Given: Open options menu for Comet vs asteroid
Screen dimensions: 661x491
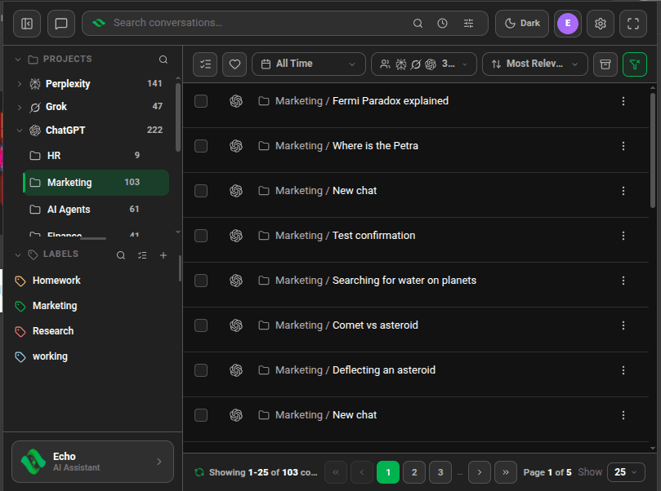Looking at the screenshot, I should (x=623, y=325).
